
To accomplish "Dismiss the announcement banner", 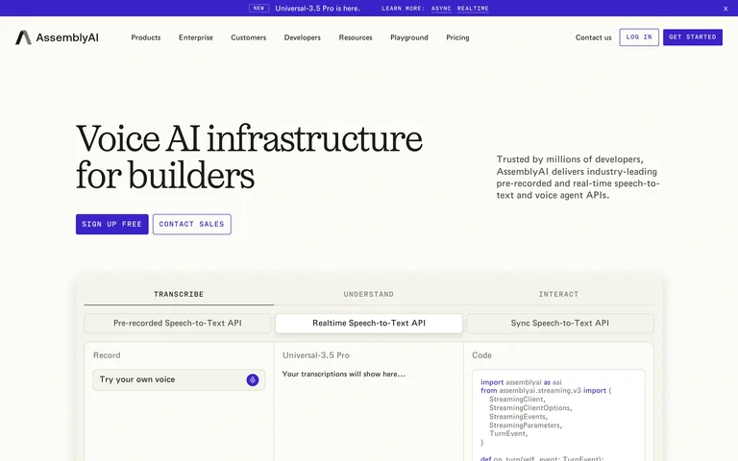I will click(x=726, y=9).
